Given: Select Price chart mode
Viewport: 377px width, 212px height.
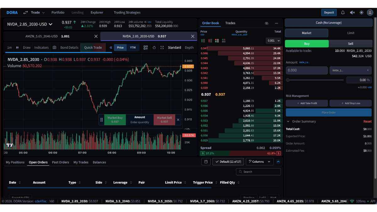Looking at the screenshot, I should pos(120,47).
